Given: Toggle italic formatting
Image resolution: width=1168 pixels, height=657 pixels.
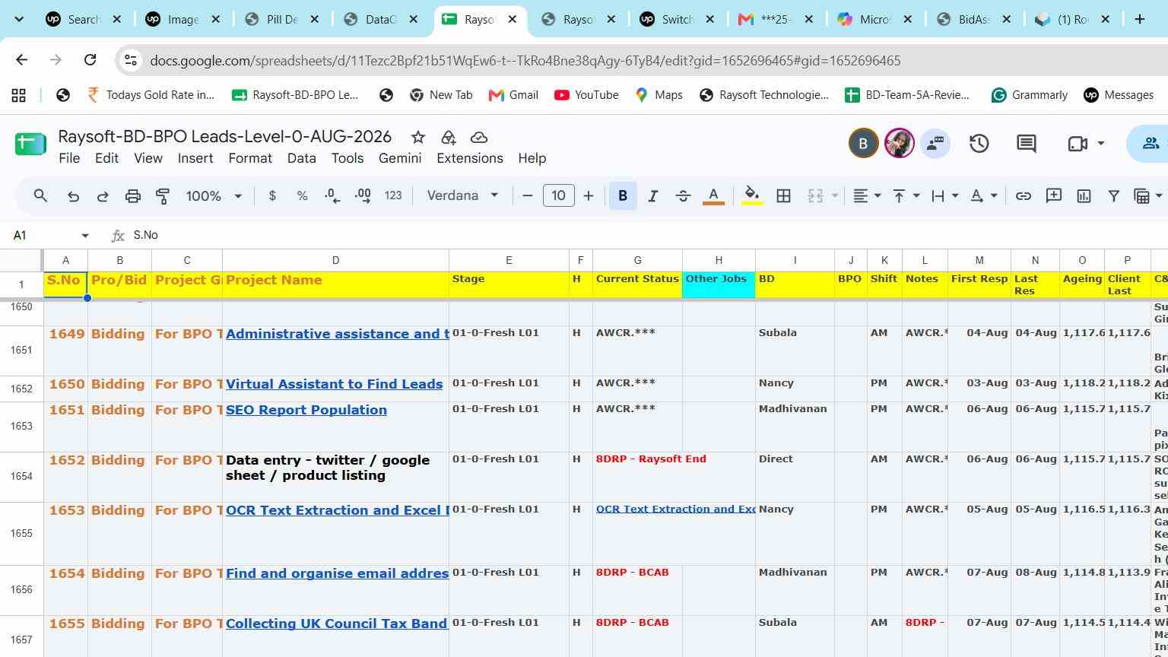Looking at the screenshot, I should (x=652, y=196).
